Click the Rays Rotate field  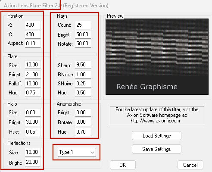pyautogui.click(x=83, y=44)
